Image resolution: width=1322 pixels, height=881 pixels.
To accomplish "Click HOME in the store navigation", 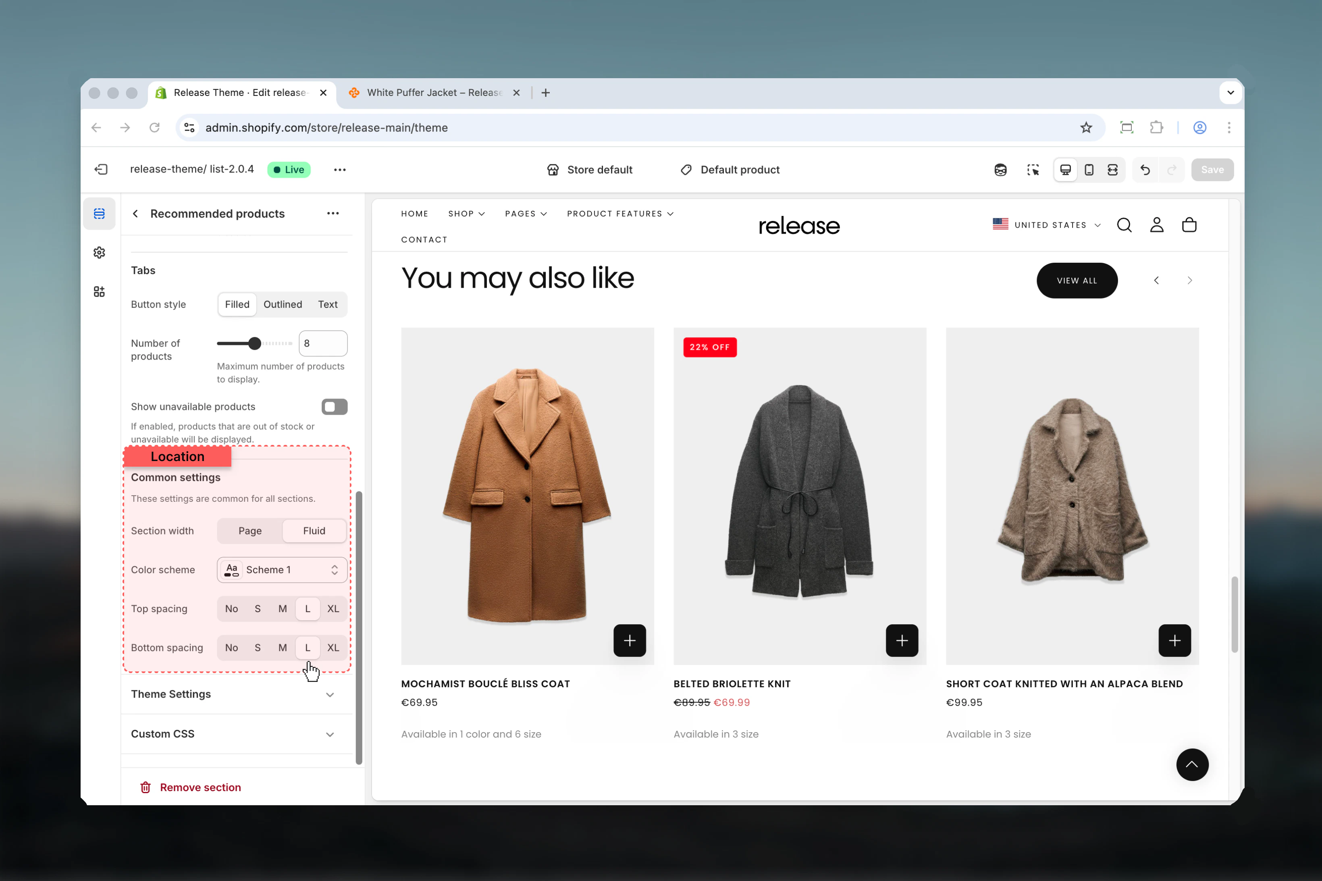I will click(415, 214).
